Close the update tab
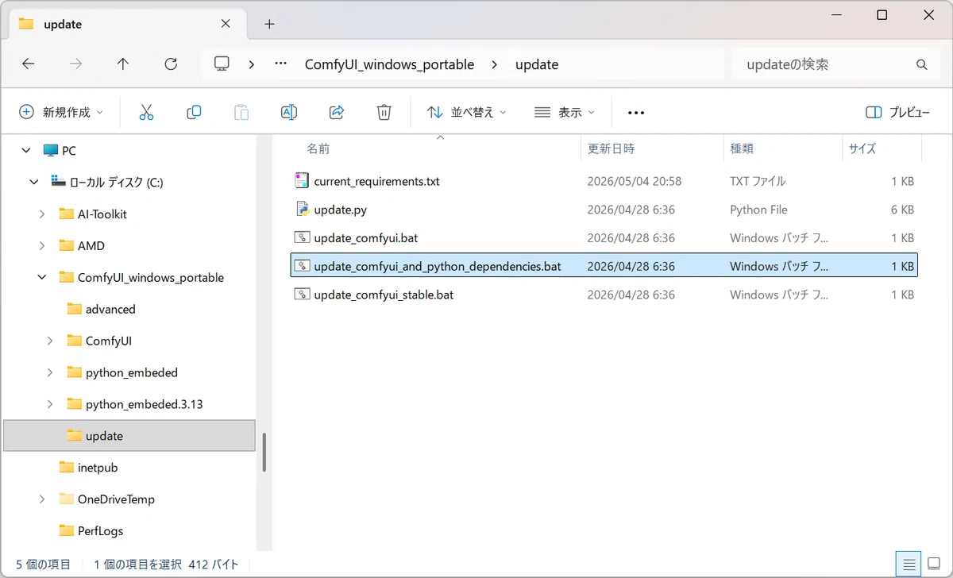The width and height of the screenshot is (953, 578). pyautogui.click(x=226, y=24)
